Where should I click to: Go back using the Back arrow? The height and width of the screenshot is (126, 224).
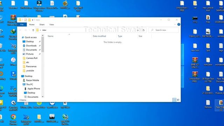click(x=20, y=30)
